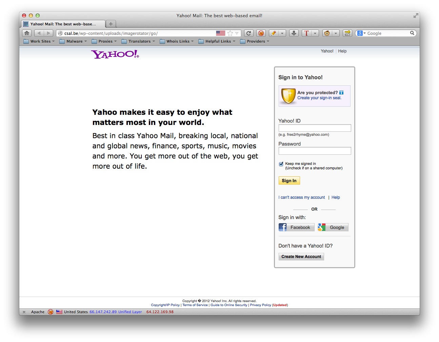
Task: Click the red T toolbar icon
Action: click(306, 33)
